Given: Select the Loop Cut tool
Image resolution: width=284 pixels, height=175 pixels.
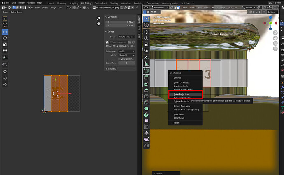Looking at the screenshot, I should [147, 96].
